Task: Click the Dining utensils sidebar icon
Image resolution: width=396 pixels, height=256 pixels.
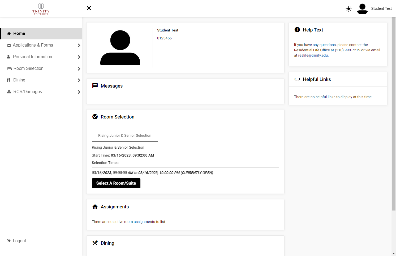Action: coord(8,80)
